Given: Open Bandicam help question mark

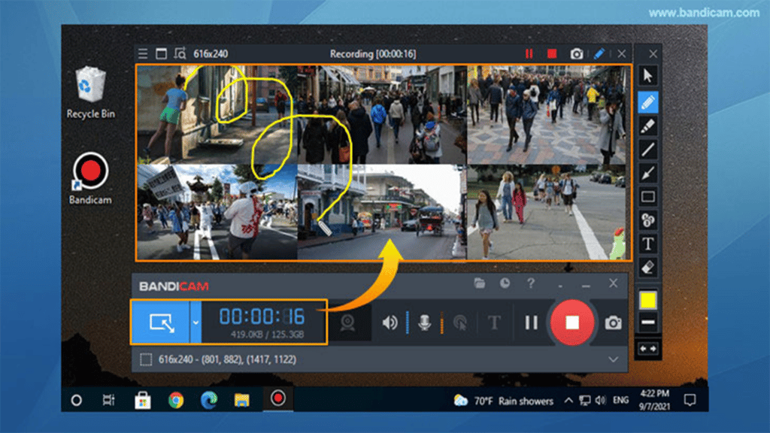Looking at the screenshot, I should 531,283.
